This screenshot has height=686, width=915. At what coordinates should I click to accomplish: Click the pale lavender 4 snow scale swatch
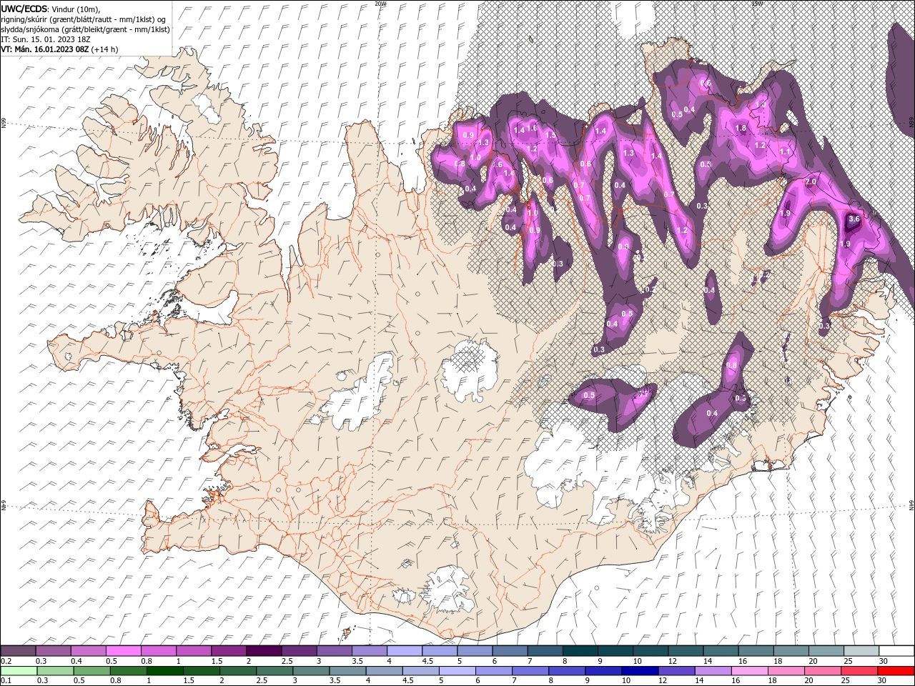click(x=405, y=650)
